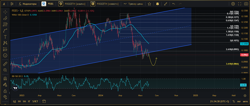Select the 1Д date range

point(14,101)
